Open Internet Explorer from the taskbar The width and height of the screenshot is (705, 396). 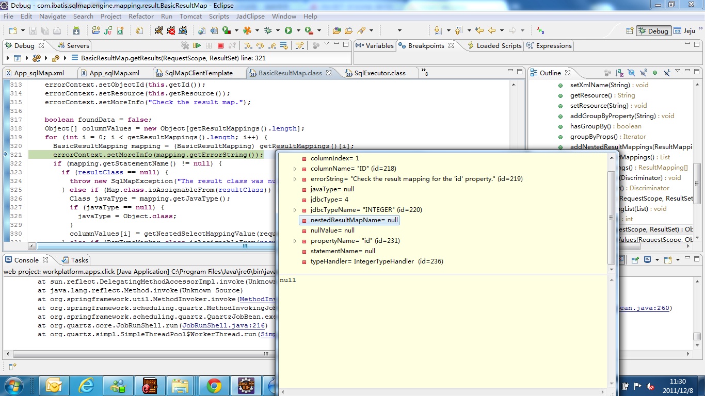point(86,385)
